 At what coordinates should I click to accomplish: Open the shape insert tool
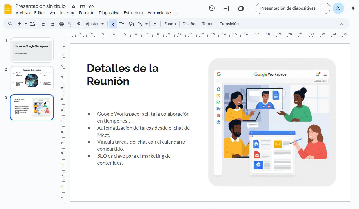click(131, 24)
